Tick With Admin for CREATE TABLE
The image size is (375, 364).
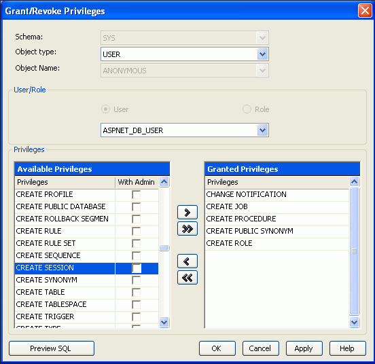(x=136, y=292)
